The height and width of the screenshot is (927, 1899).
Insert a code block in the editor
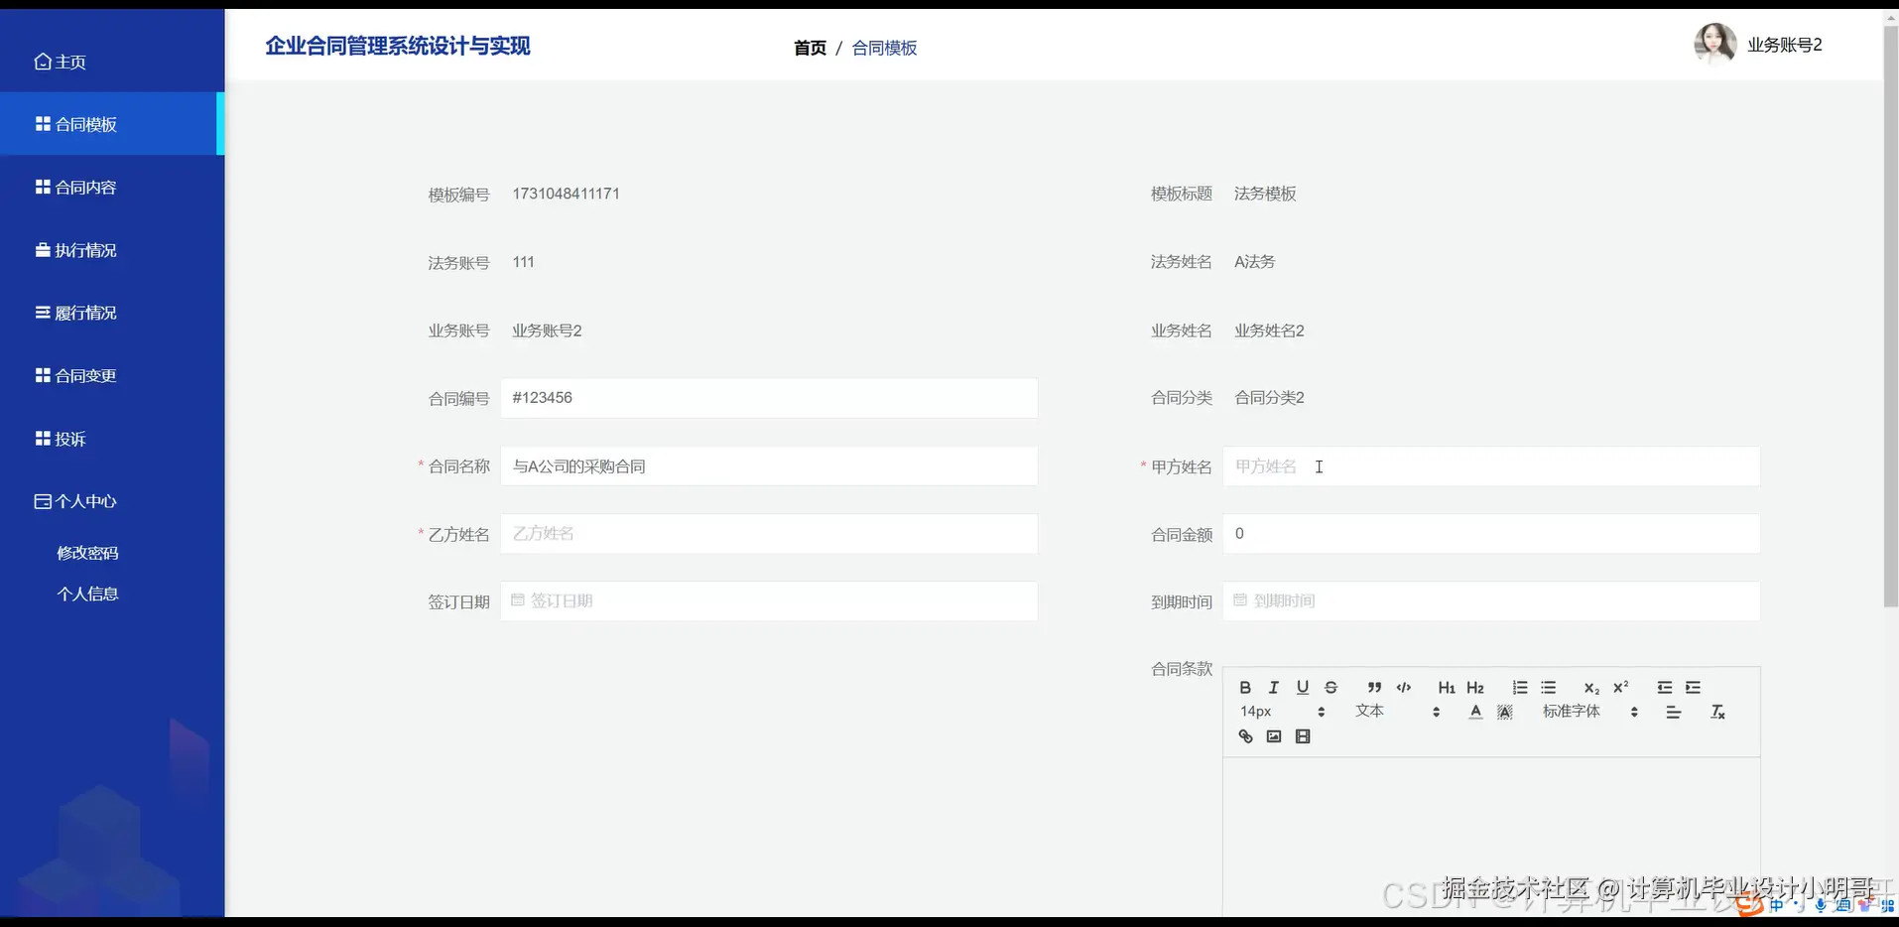pos(1404,687)
